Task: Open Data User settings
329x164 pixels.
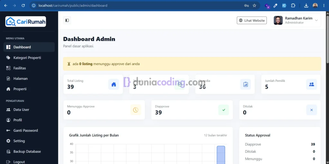Action: (x=29, y=110)
